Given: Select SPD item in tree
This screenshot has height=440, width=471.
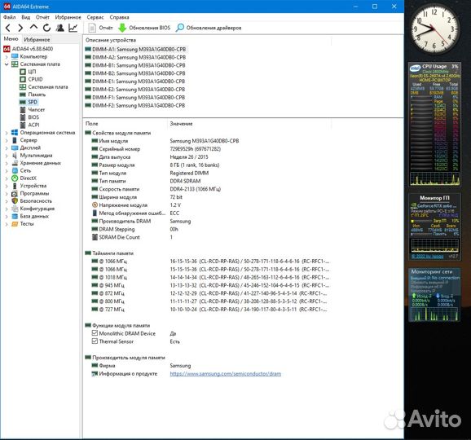Looking at the screenshot, I should click(x=29, y=102).
